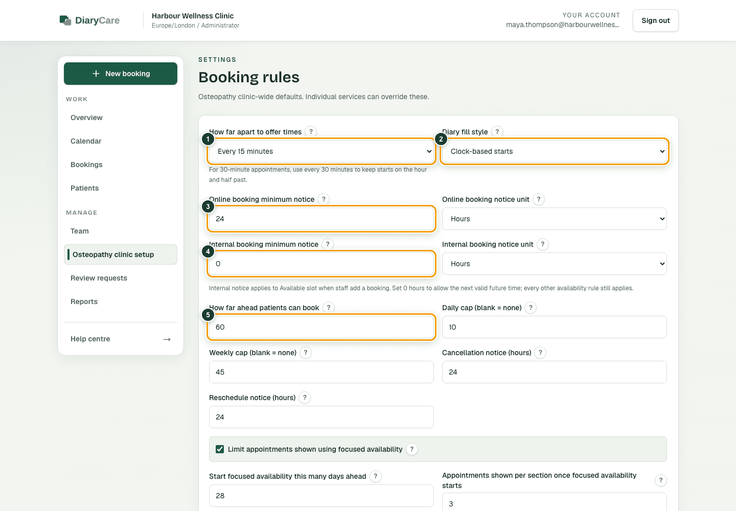This screenshot has width=736, height=511.
Task: Click the DiaryCare logo icon
Action: 65,20
